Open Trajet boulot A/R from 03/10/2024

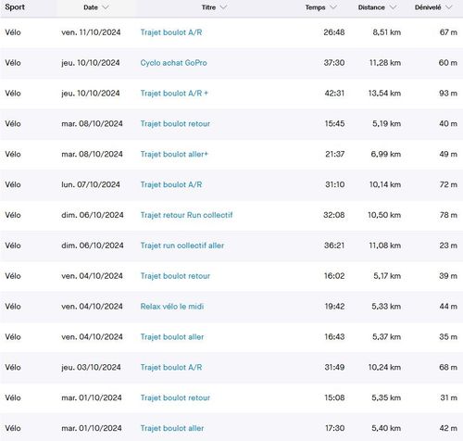tap(171, 367)
